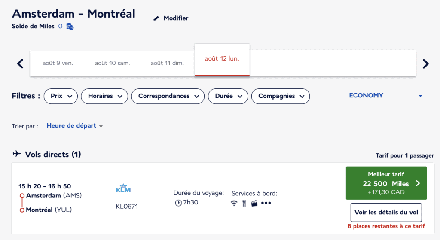
Task: Click the Miles coin stack icon
Action: tap(70, 27)
